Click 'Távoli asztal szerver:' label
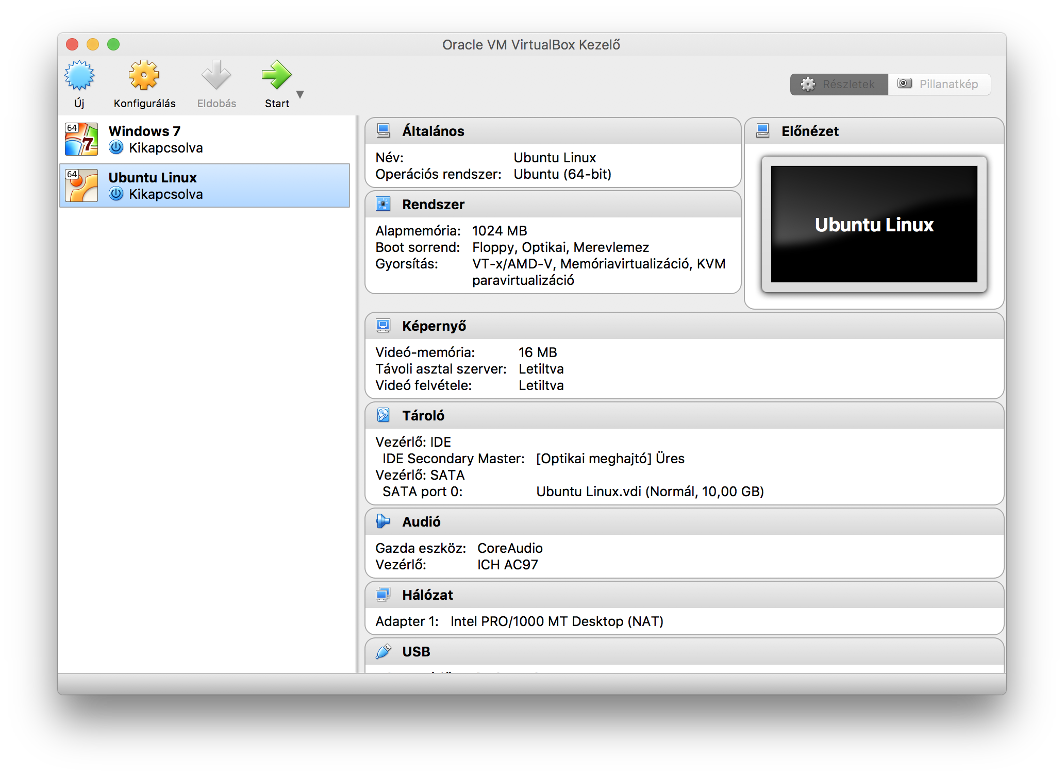Image resolution: width=1064 pixels, height=777 pixels. click(x=441, y=369)
